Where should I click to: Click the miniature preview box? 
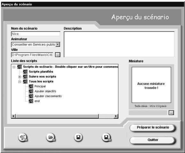click(151, 85)
